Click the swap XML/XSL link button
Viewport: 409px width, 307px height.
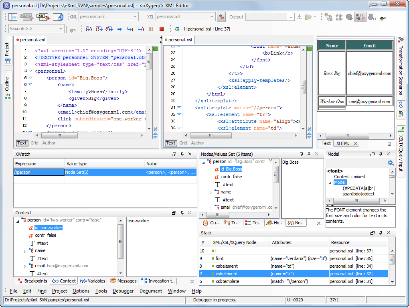pos(221,17)
